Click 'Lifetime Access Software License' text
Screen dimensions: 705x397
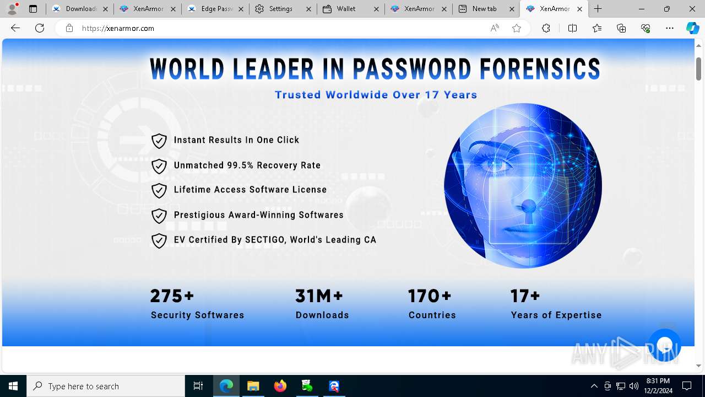(x=251, y=190)
